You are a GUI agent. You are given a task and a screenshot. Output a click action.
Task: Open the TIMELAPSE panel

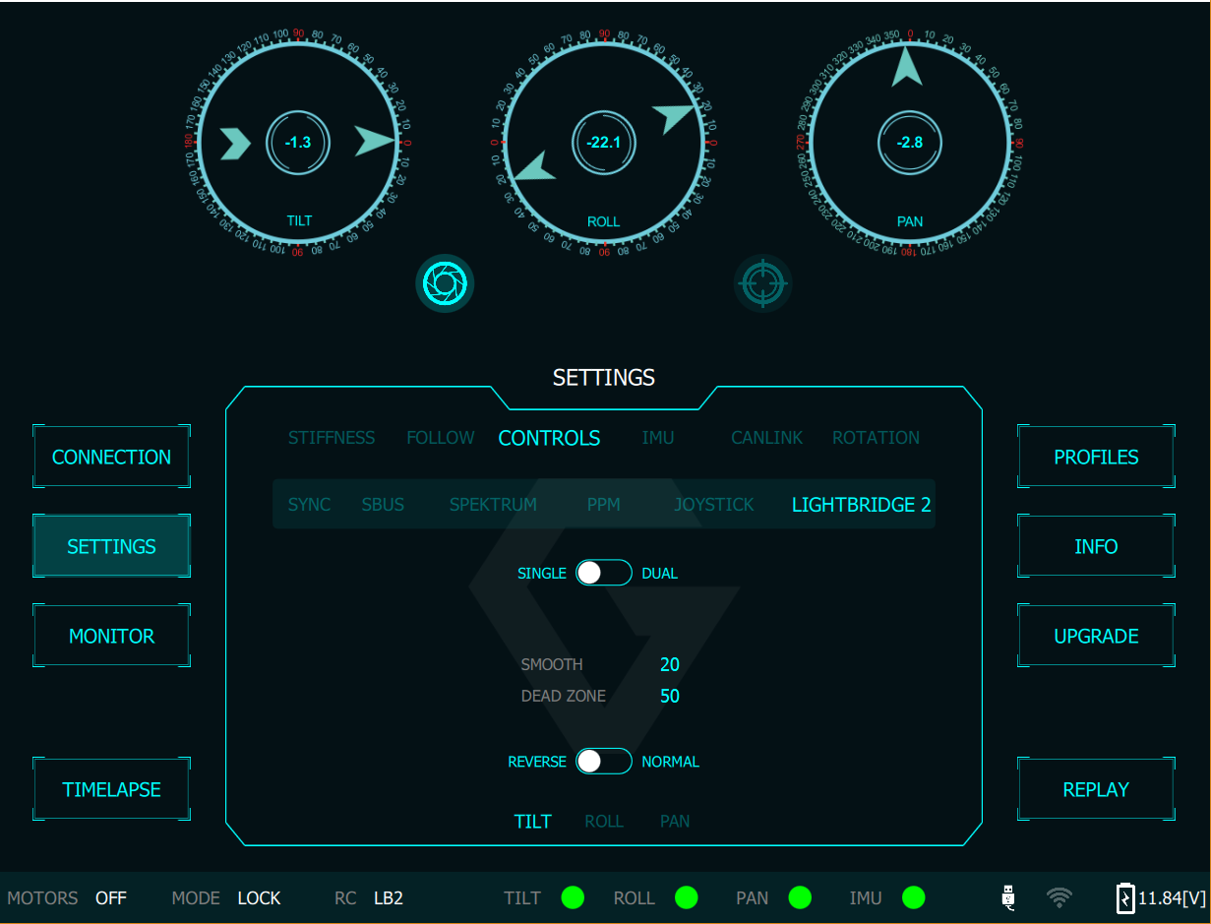point(111,789)
